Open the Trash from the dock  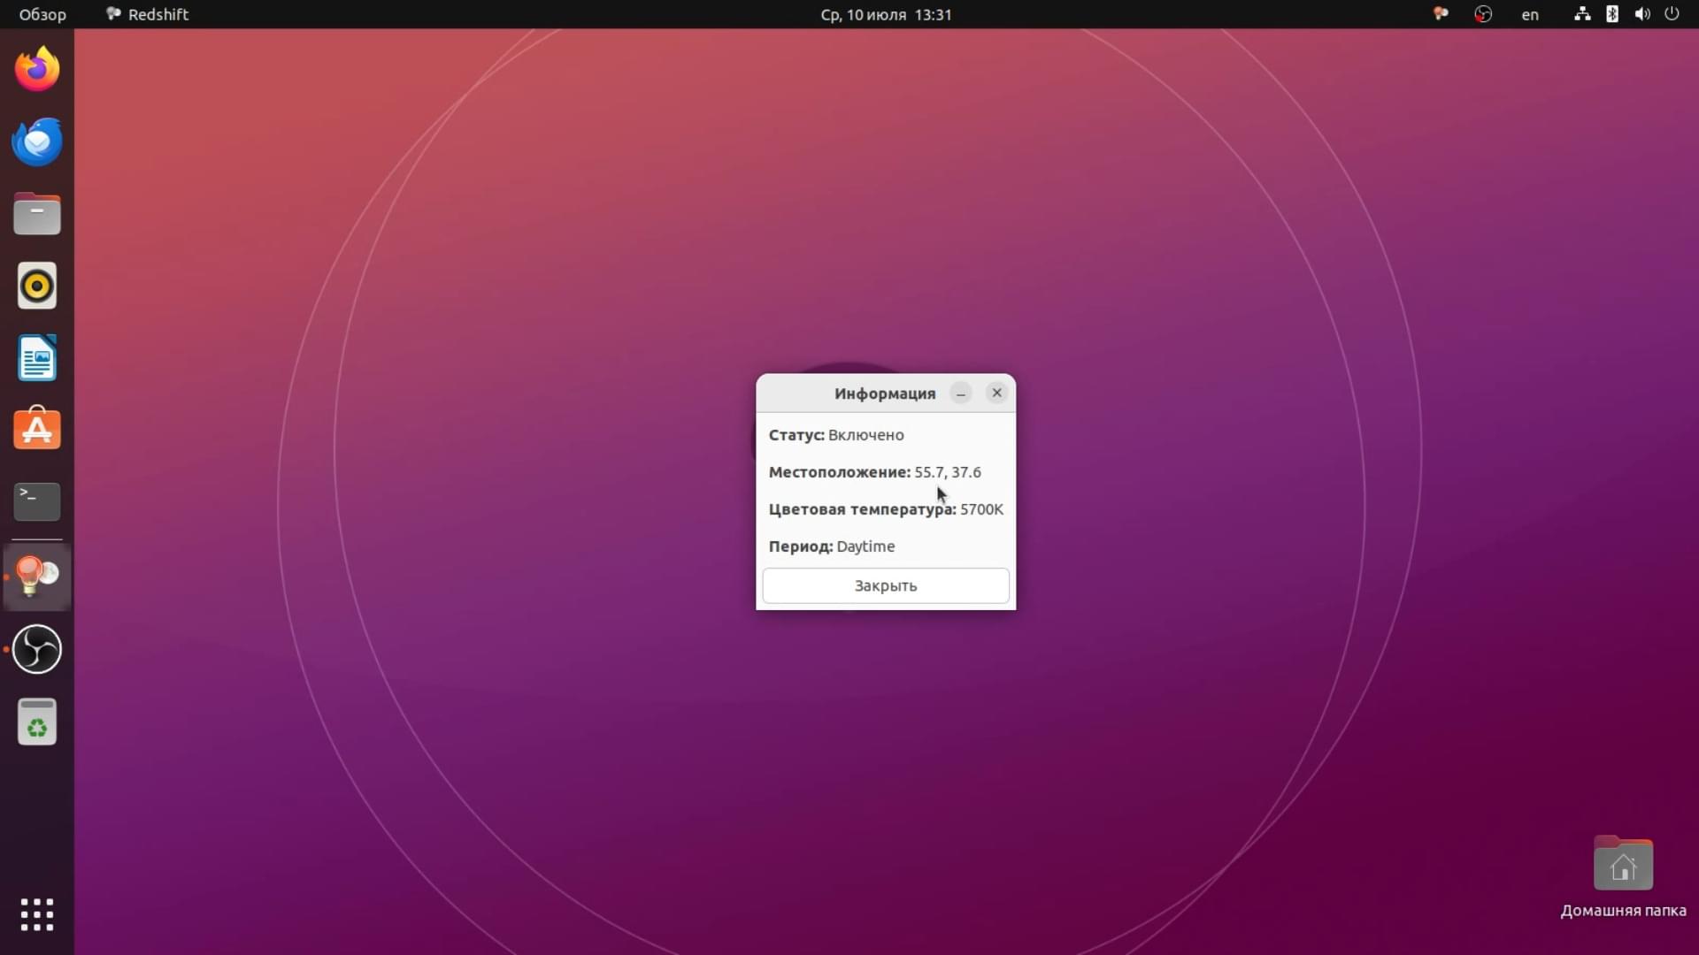coord(37,722)
